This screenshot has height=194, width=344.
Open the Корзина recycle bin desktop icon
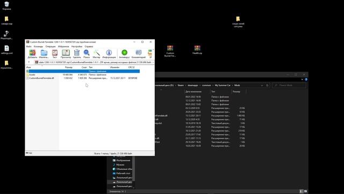(x=6, y=6)
